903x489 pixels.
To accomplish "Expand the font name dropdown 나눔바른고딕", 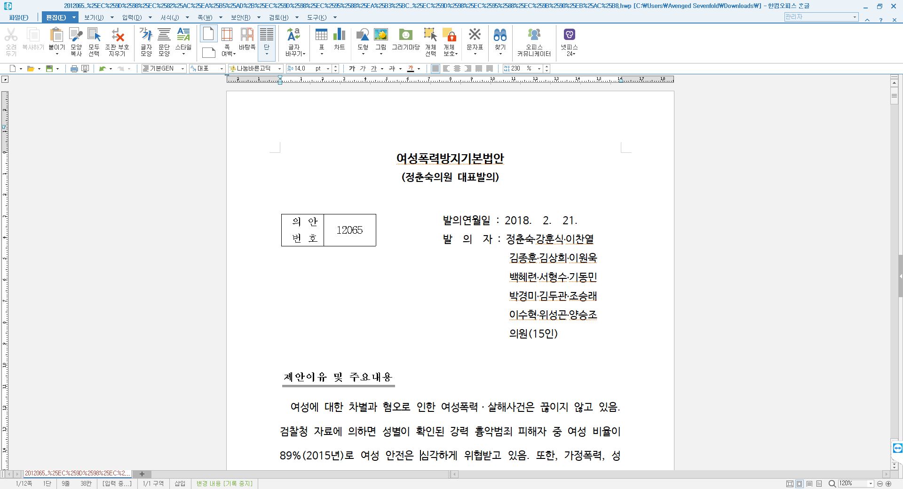I will coord(279,69).
